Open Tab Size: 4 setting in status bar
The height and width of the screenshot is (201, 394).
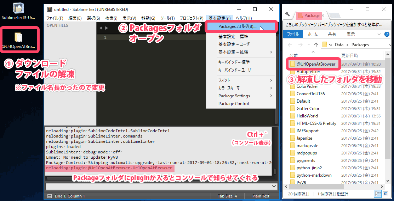(227, 196)
